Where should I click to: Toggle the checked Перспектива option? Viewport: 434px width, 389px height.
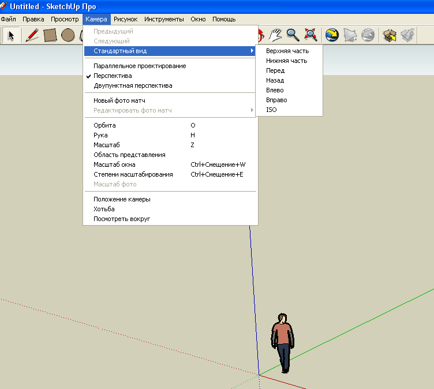(113, 76)
